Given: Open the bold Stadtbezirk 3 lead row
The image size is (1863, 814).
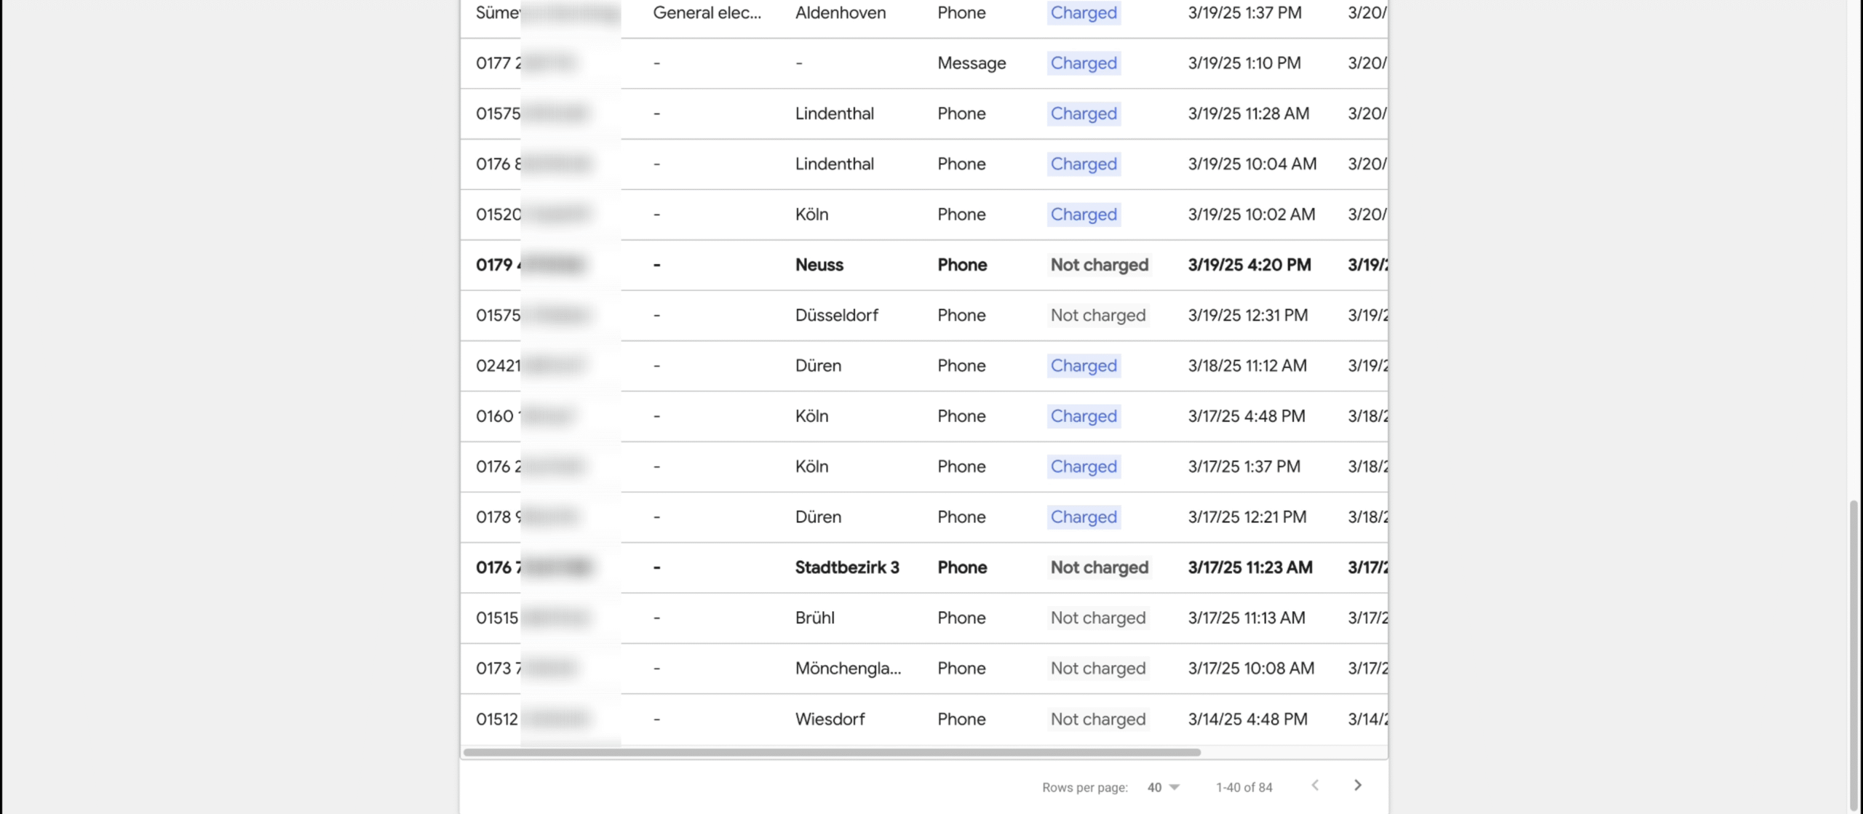Looking at the screenshot, I should (x=846, y=567).
